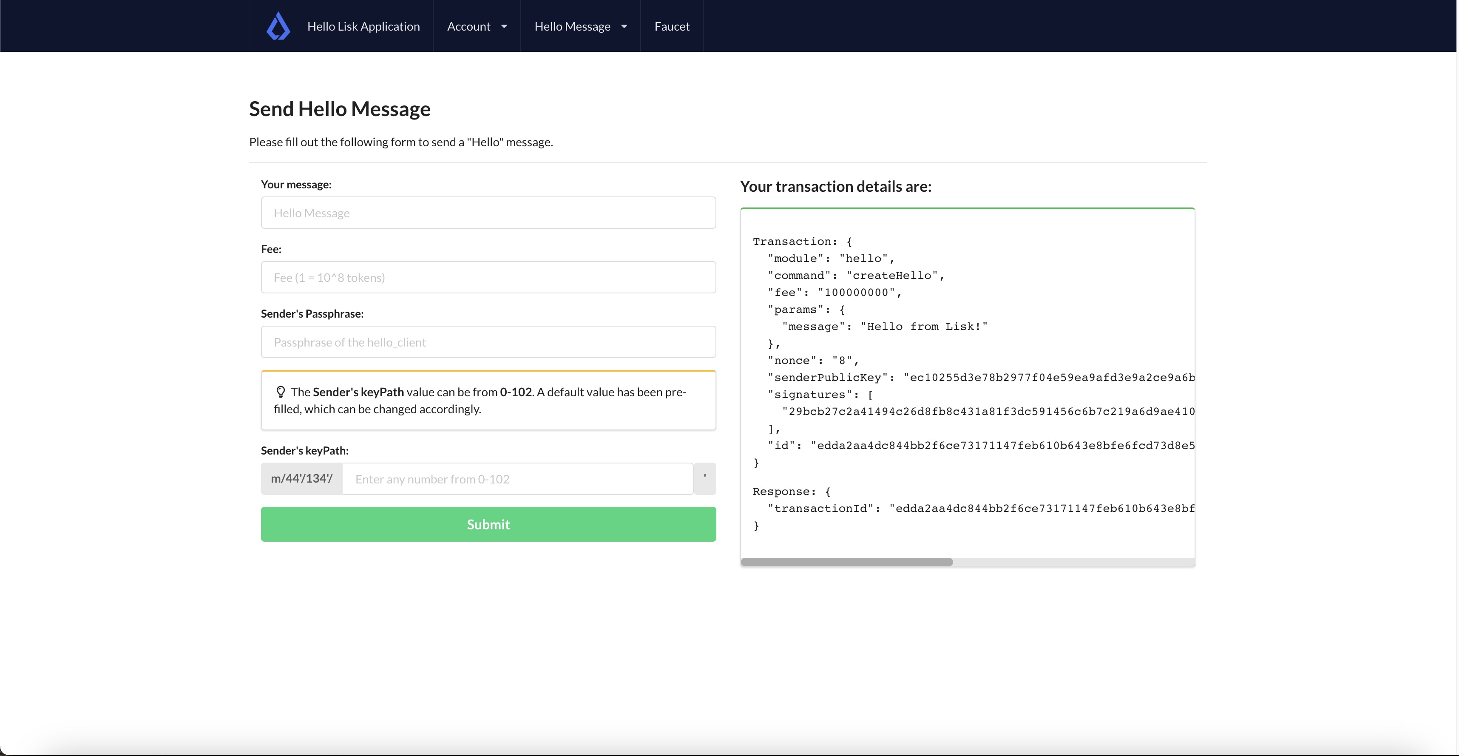Click the m/44'/134'/ keyPath prefix label
Viewport: 1459px width, 756px height.
[301, 479]
